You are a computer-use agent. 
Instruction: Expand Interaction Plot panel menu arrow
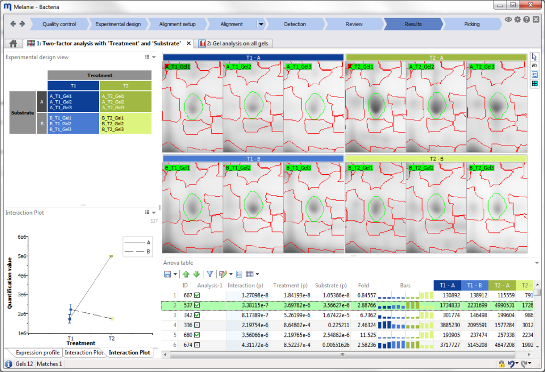point(154,213)
